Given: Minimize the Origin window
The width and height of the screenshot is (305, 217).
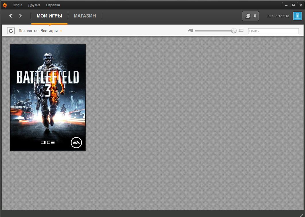Looking at the screenshot, I should 286,5.
